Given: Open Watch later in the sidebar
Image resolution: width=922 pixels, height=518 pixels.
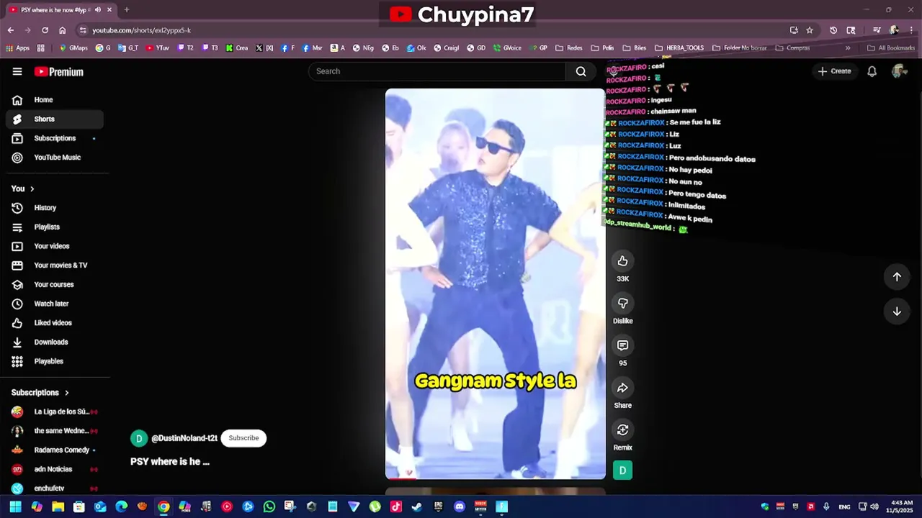Looking at the screenshot, I should click(55, 304).
